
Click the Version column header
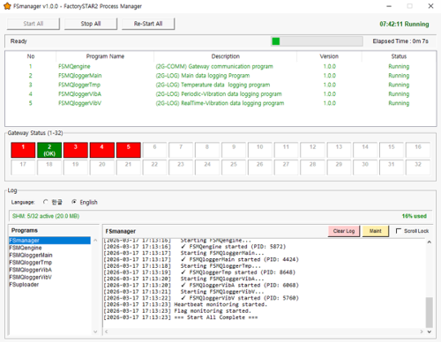329,56
